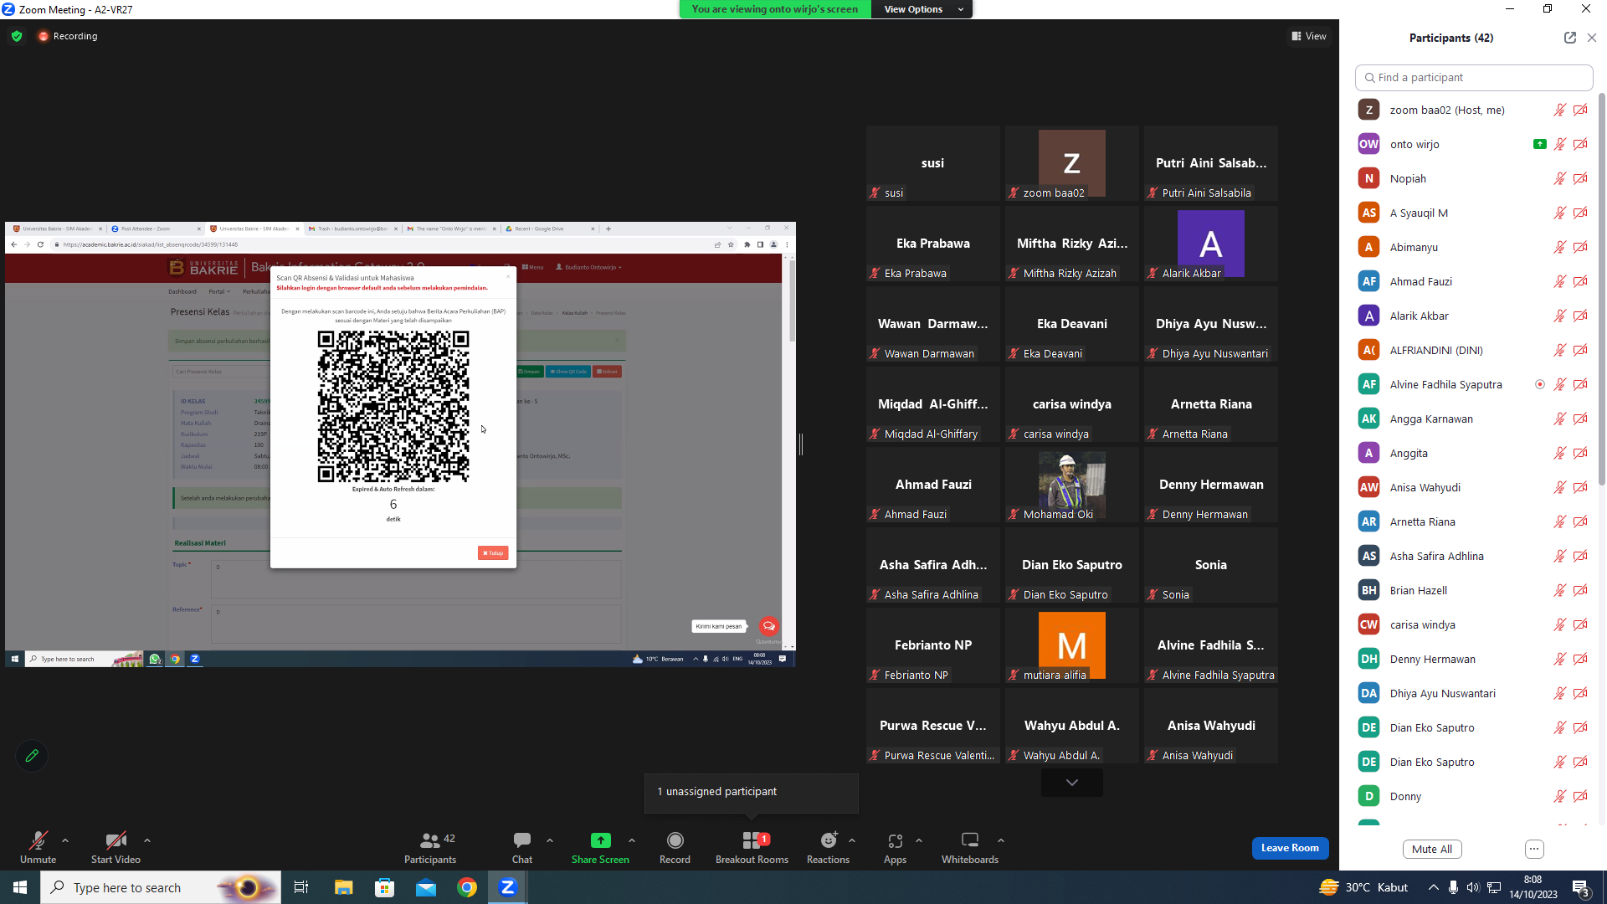This screenshot has height=904, width=1607.
Task: Open video options arrow next to Start Video
Action: [x=147, y=840]
